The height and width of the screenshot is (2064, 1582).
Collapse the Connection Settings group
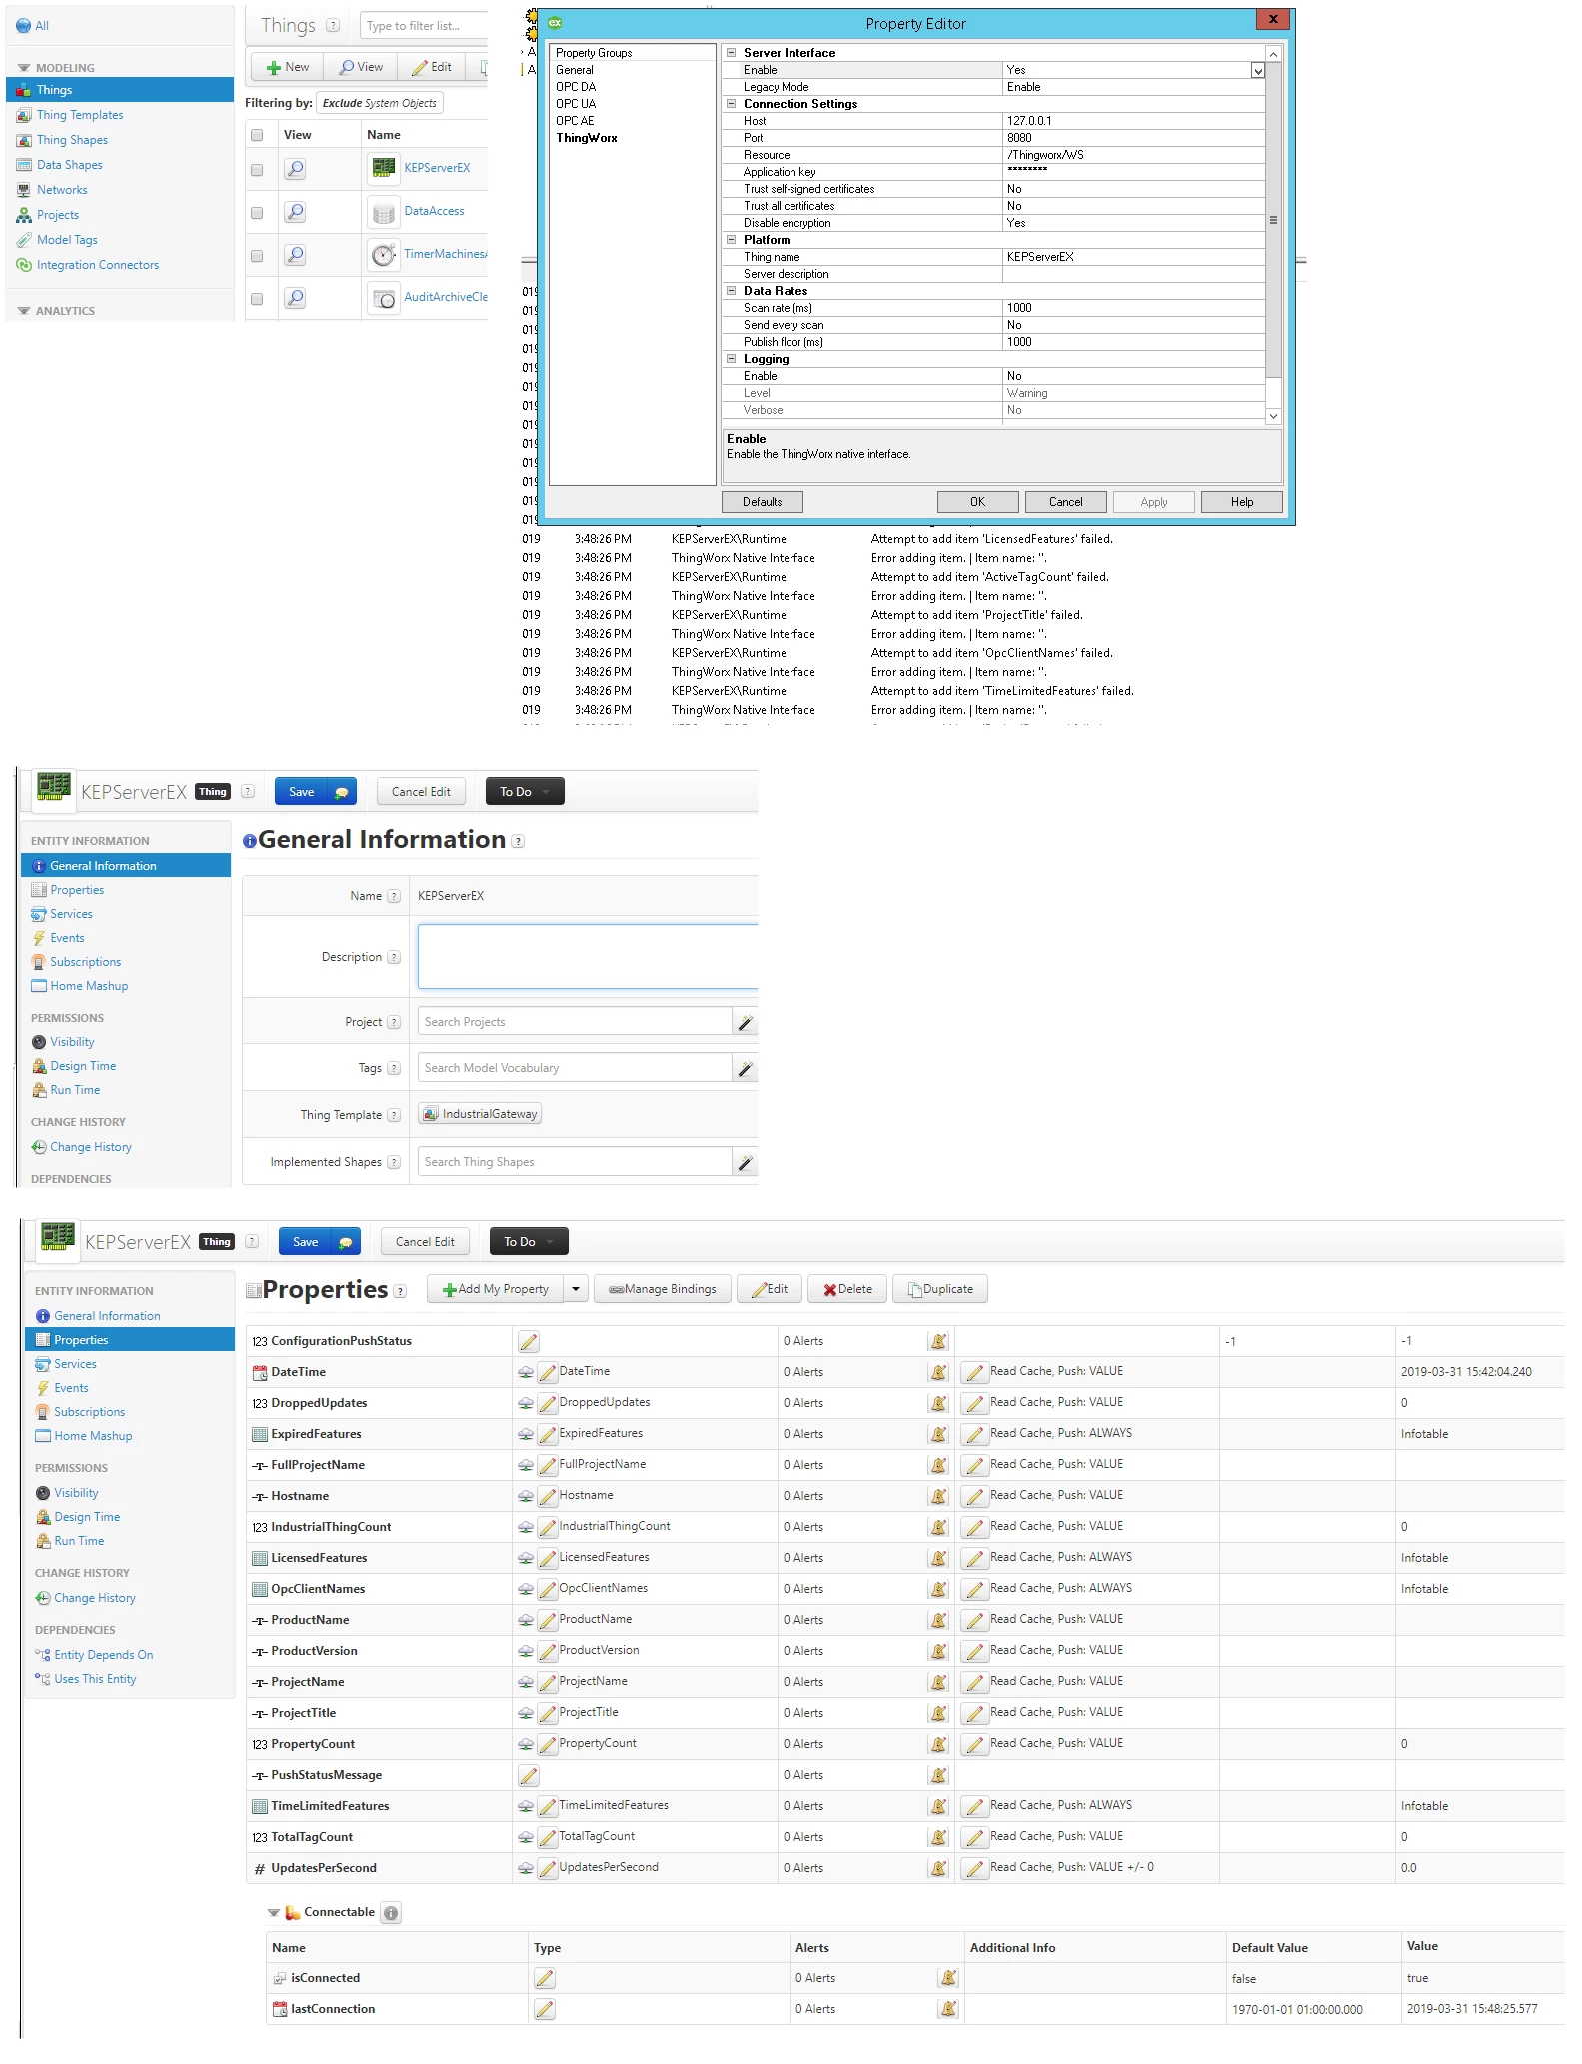[x=732, y=104]
